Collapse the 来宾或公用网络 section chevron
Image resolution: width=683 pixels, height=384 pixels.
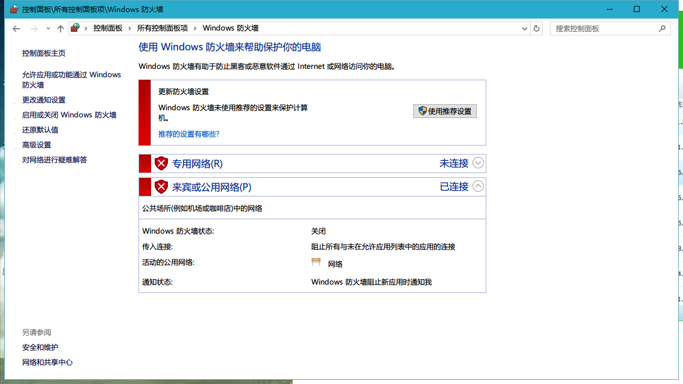(478, 186)
